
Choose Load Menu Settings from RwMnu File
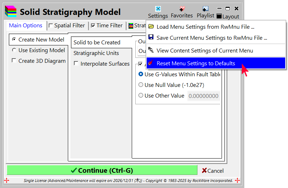pyautogui.click(x=205, y=27)
